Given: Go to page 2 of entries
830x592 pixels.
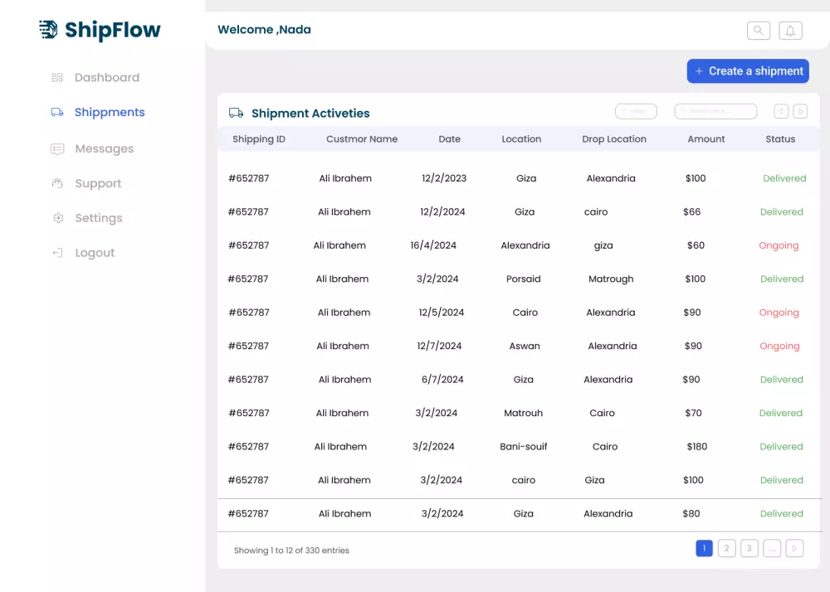Looking at the screenshot, I should [726, 548].
